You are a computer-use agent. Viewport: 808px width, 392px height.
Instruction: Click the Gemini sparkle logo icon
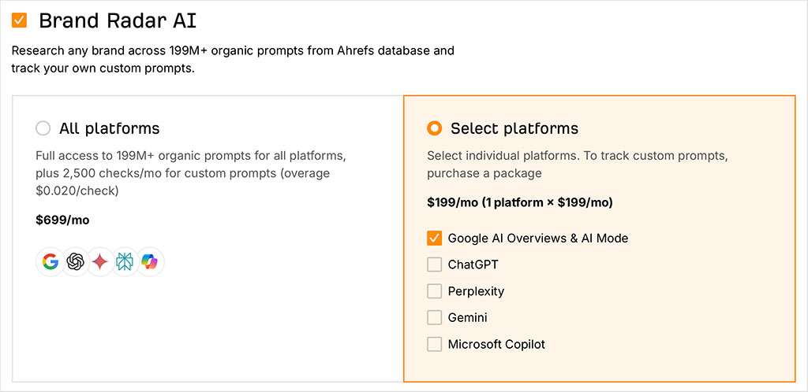pyautogui.click(x=100, y=262)
